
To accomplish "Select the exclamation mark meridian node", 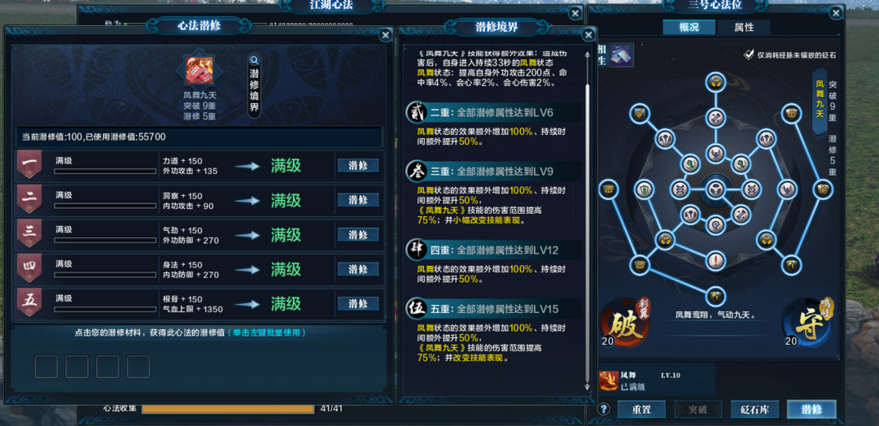I will 716,259.
